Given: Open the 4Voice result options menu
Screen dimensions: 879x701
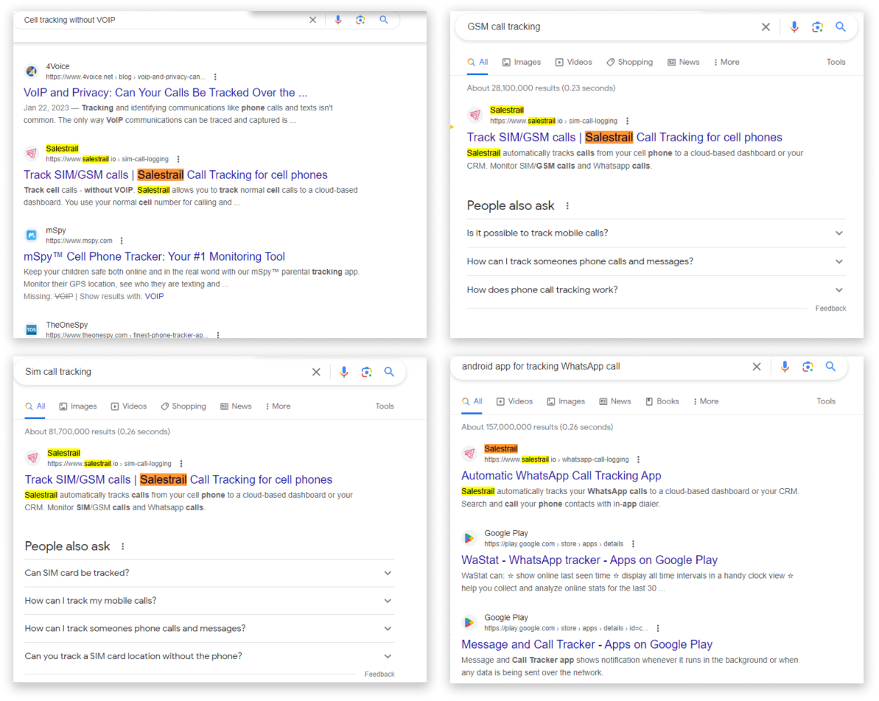Looking at the screenshot, I should click(215, 77).
